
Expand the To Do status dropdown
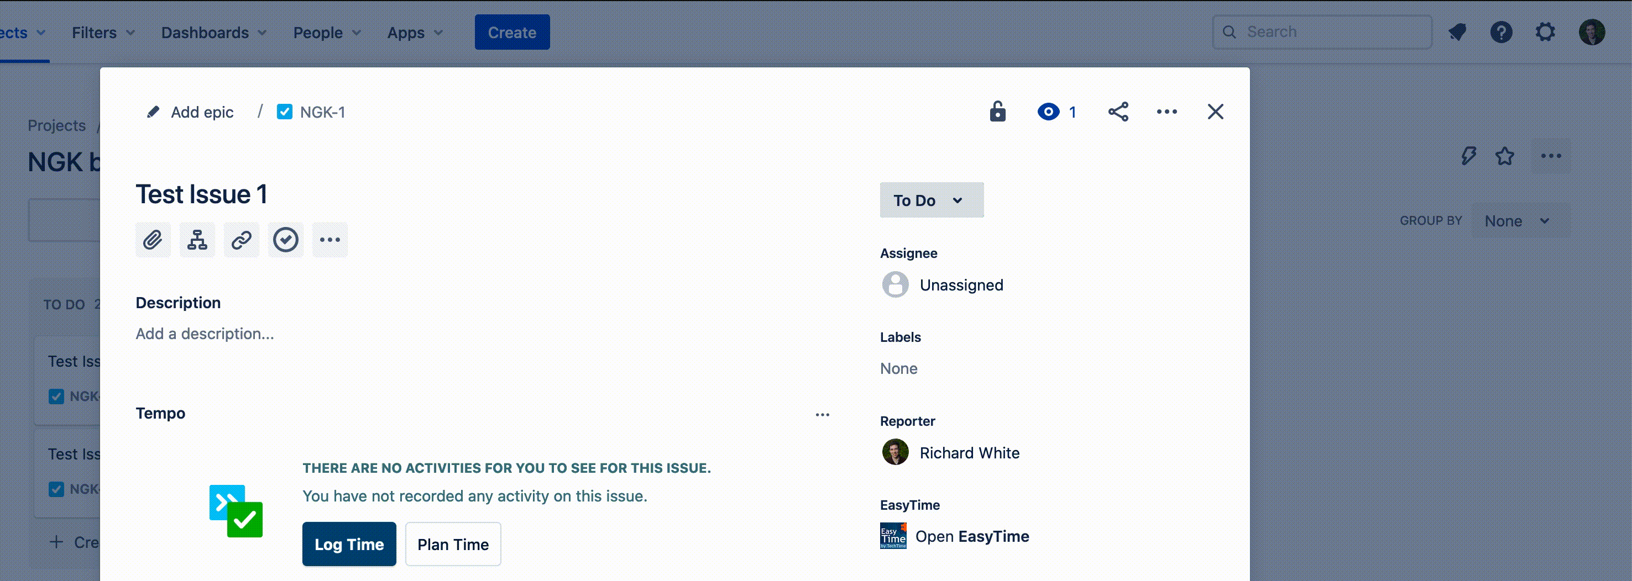930,200
